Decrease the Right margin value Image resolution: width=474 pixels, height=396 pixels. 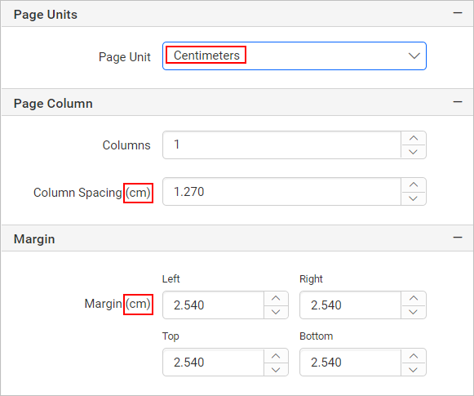pyautogui.click(x=414, y=312)
